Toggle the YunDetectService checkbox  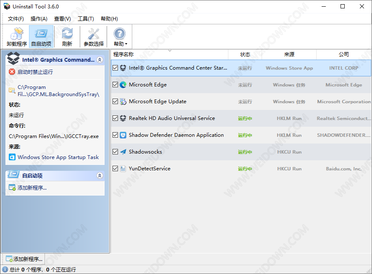coord(115,169)
